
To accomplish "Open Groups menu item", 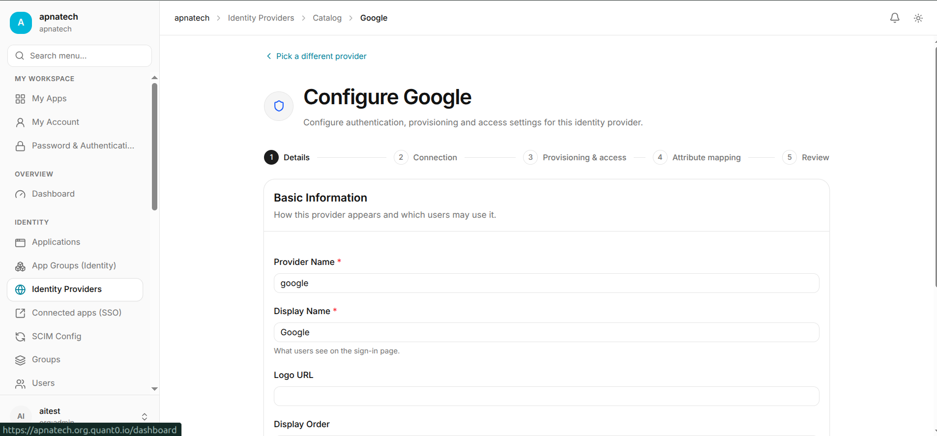I will click(x=75, y=360).
